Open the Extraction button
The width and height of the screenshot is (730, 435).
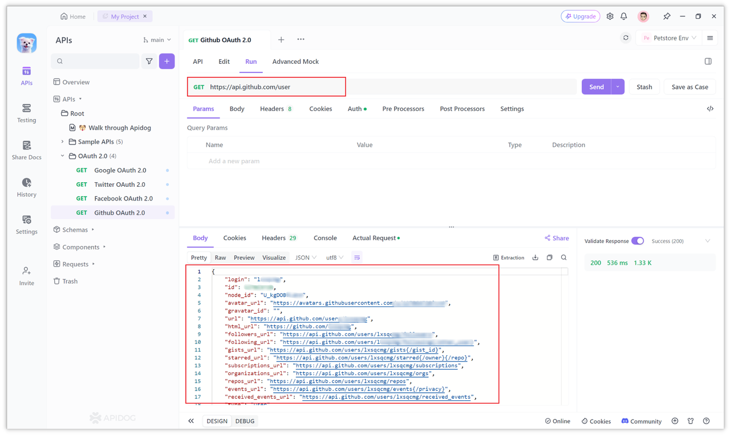pyautogui.click(x=509, y=257)
